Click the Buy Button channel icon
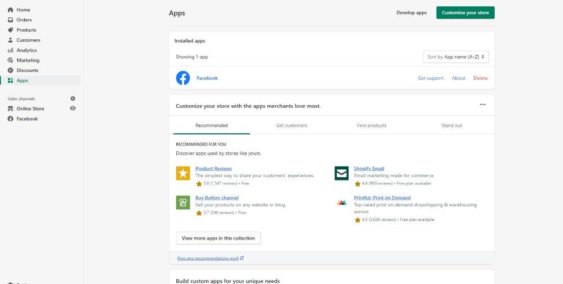Screen dimensions: 563x284 tap(183, 202)
